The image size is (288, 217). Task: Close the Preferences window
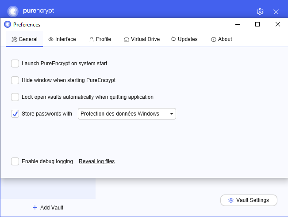pos(278,24)
